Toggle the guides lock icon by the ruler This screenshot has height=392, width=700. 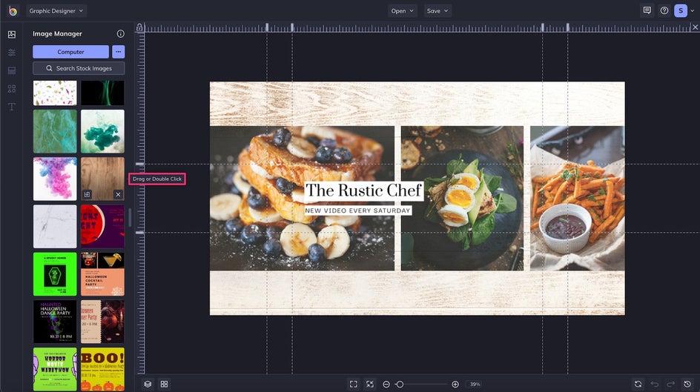139,27
